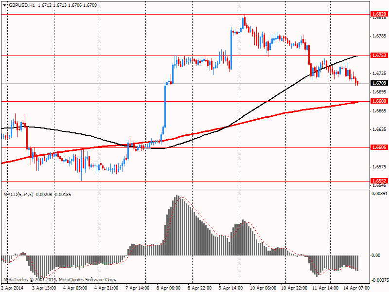
Task: Select the 1.6680 red price level label
Action: click(379, 101)
